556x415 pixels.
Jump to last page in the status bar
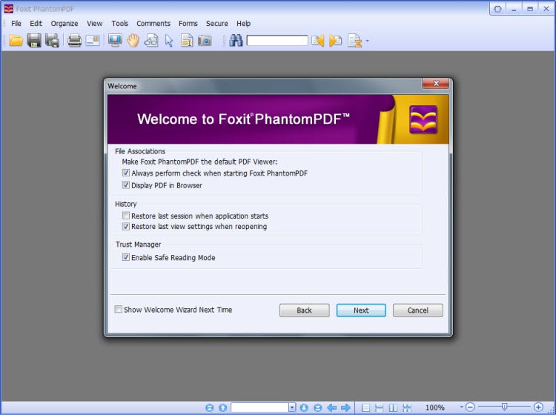[x=318, y=408]
